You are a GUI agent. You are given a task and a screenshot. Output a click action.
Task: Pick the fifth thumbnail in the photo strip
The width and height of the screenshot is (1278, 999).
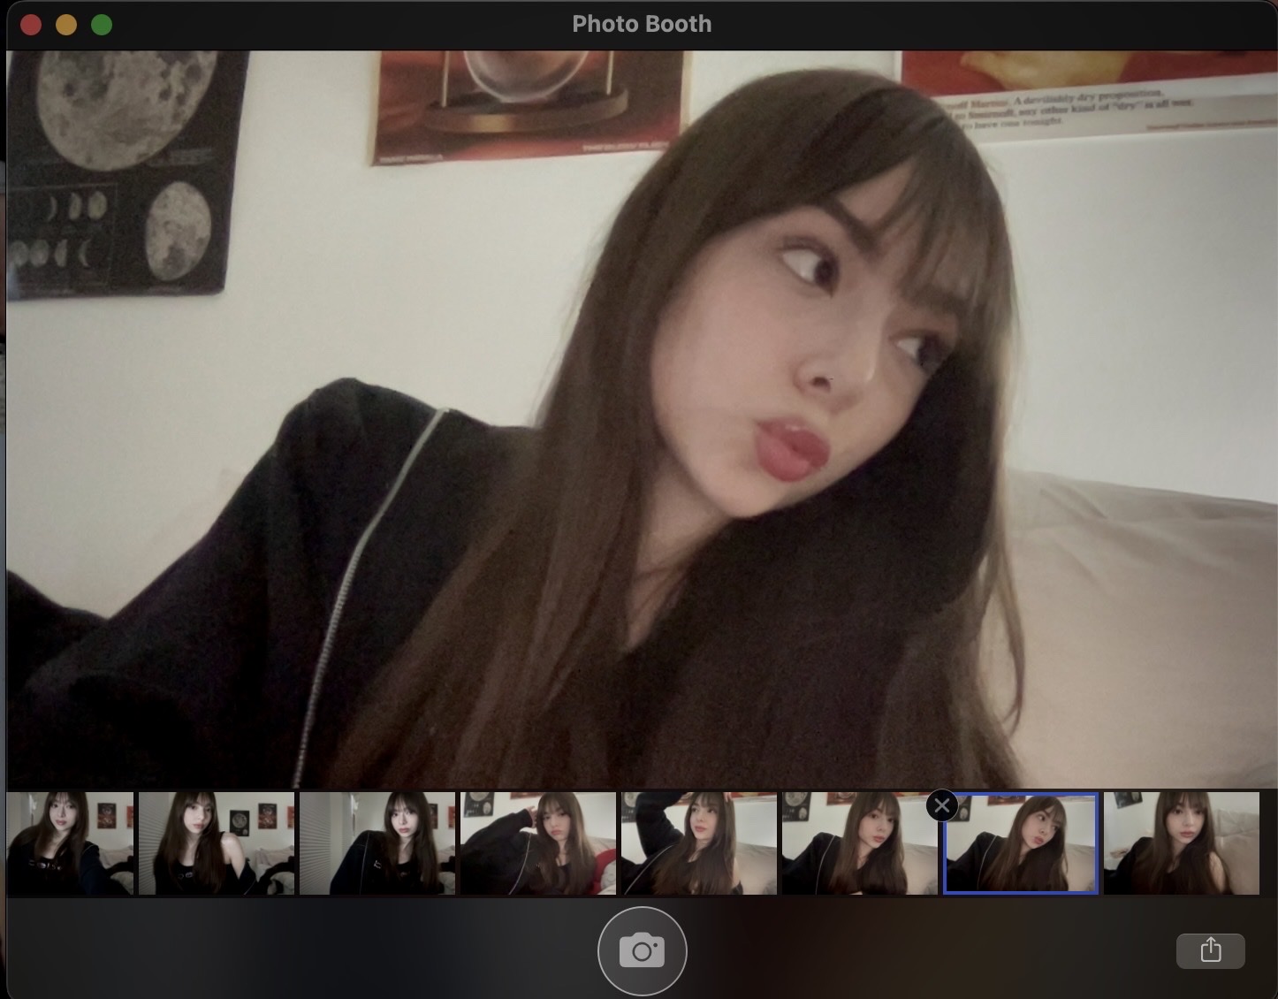click(699, 843)
